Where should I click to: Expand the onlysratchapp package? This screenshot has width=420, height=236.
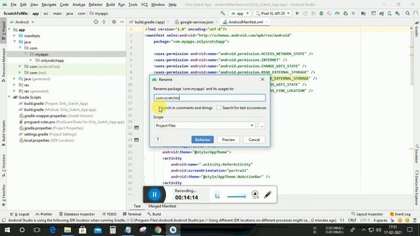pyautogui.click(x=31, y=60)
